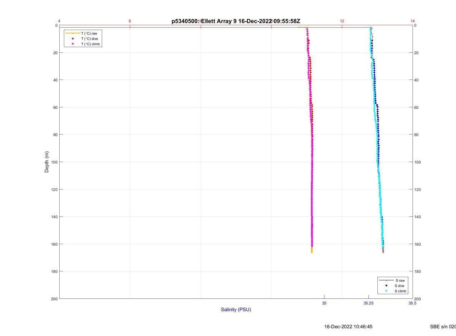Click the plot title mentioning Ellett Array 9

coord(236,21)
